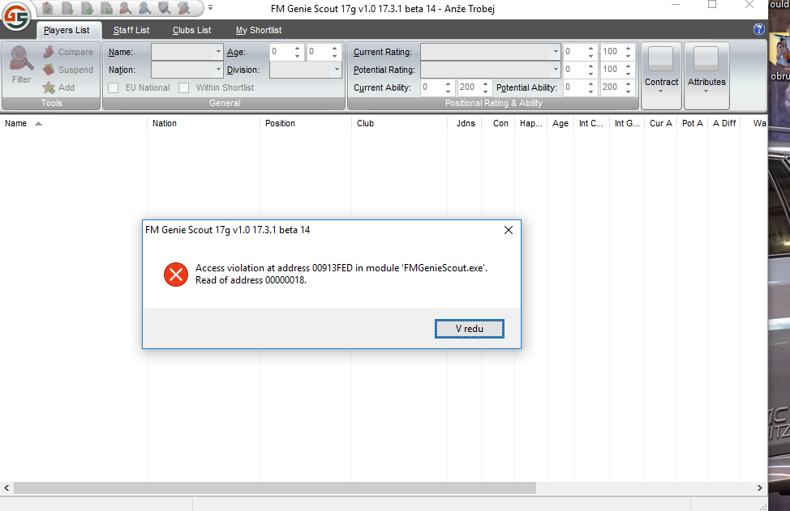Click the Suspend tool icon
Viewport: 790px width, 511px height.
49,70
